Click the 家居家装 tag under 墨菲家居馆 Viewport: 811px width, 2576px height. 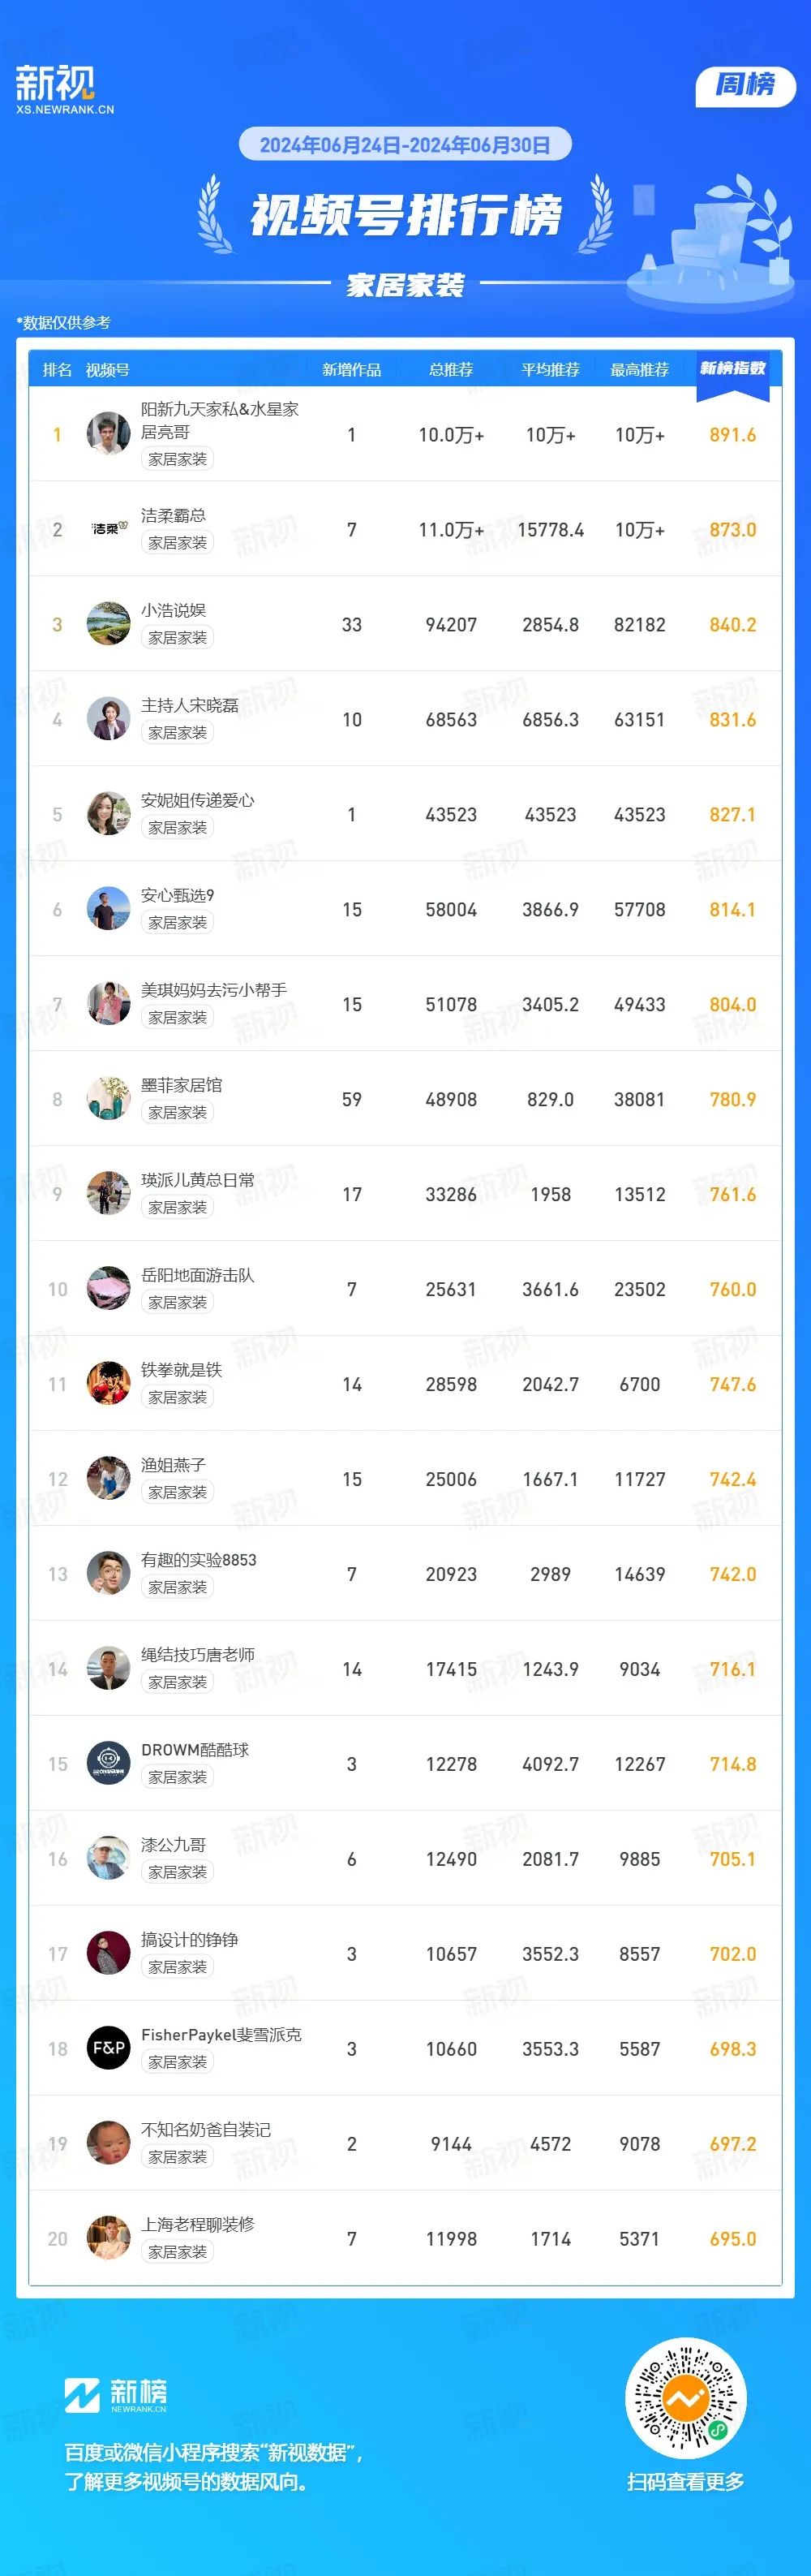(177, 1112)
